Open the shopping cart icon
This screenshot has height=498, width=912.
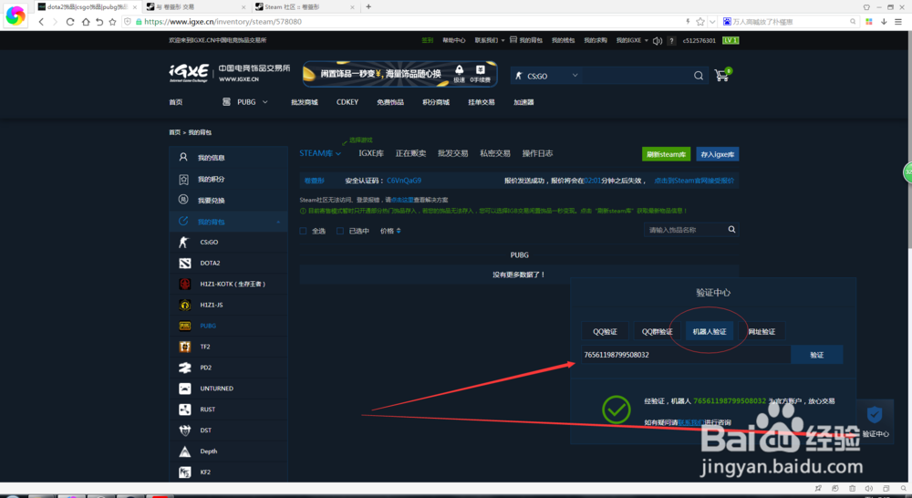coord(722,75)
